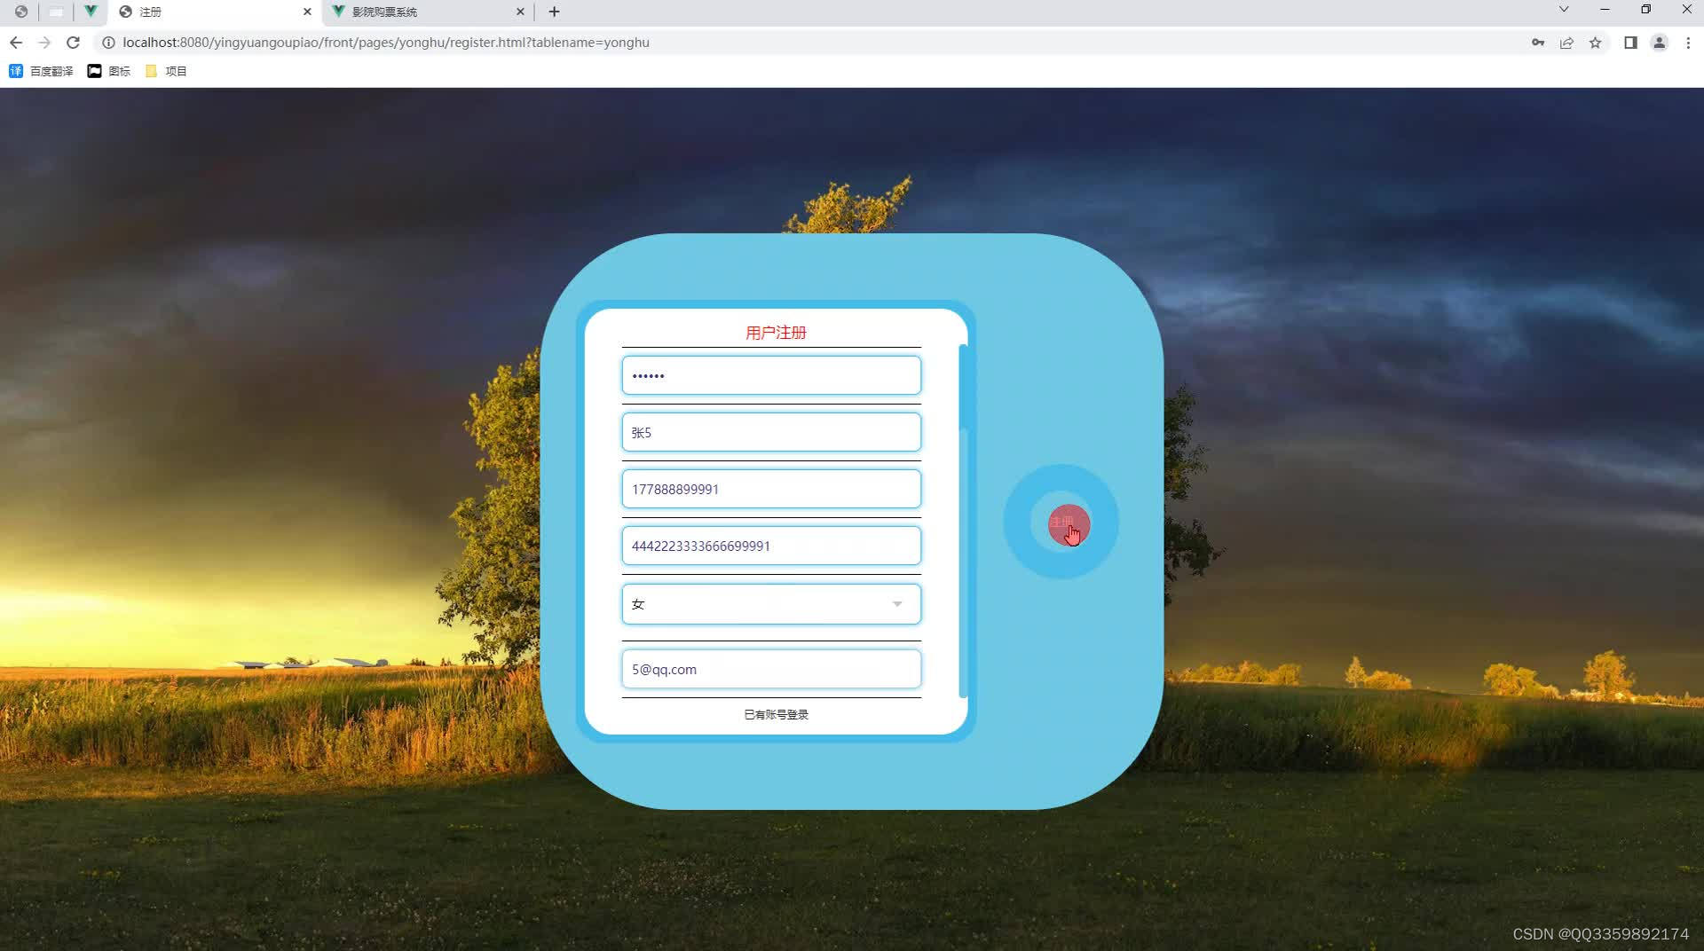Open a new browser tab

point(554,12)
